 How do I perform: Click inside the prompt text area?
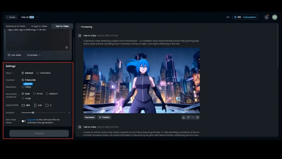coord(37,40)
